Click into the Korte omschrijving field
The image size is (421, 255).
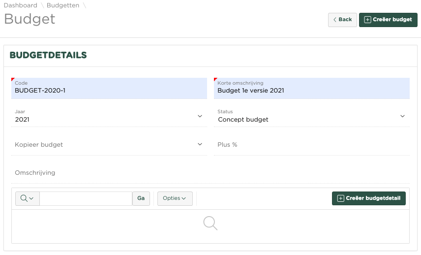click(x=311, y=90)
